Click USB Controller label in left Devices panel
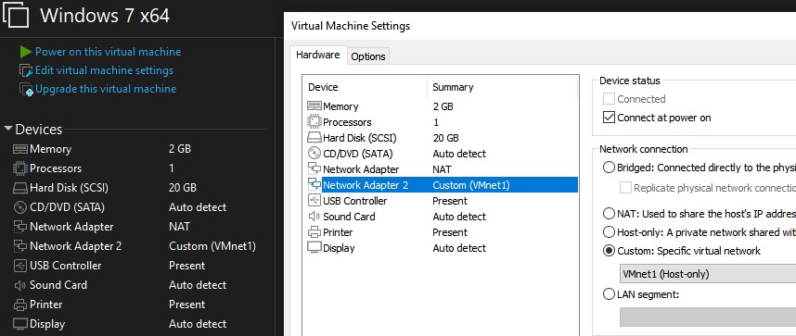Image resolution: width=796 pixels, height=336 pixels. click(65, 266)
